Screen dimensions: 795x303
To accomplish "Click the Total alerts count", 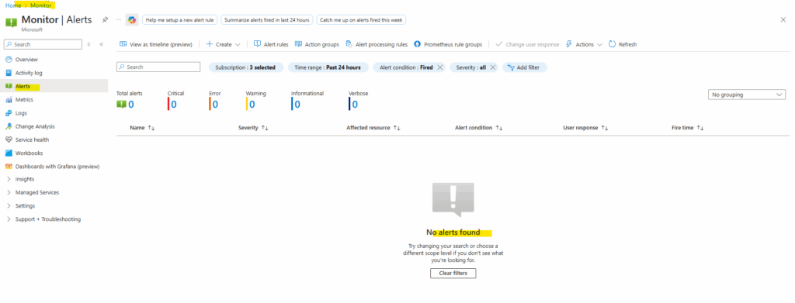I will coord(130,104).
